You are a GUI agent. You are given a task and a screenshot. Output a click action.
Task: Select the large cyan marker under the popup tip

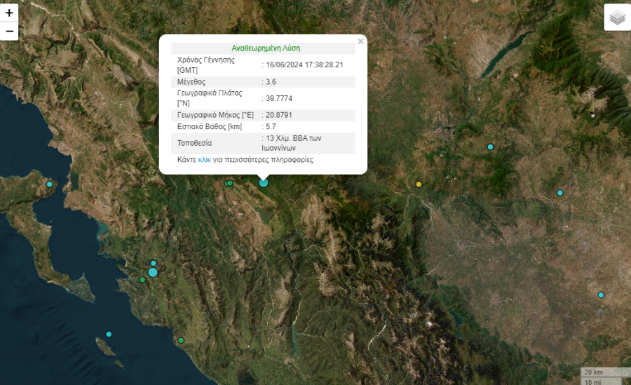264,182
